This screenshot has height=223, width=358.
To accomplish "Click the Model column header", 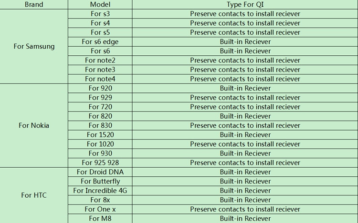I will (x=100, y=4).
